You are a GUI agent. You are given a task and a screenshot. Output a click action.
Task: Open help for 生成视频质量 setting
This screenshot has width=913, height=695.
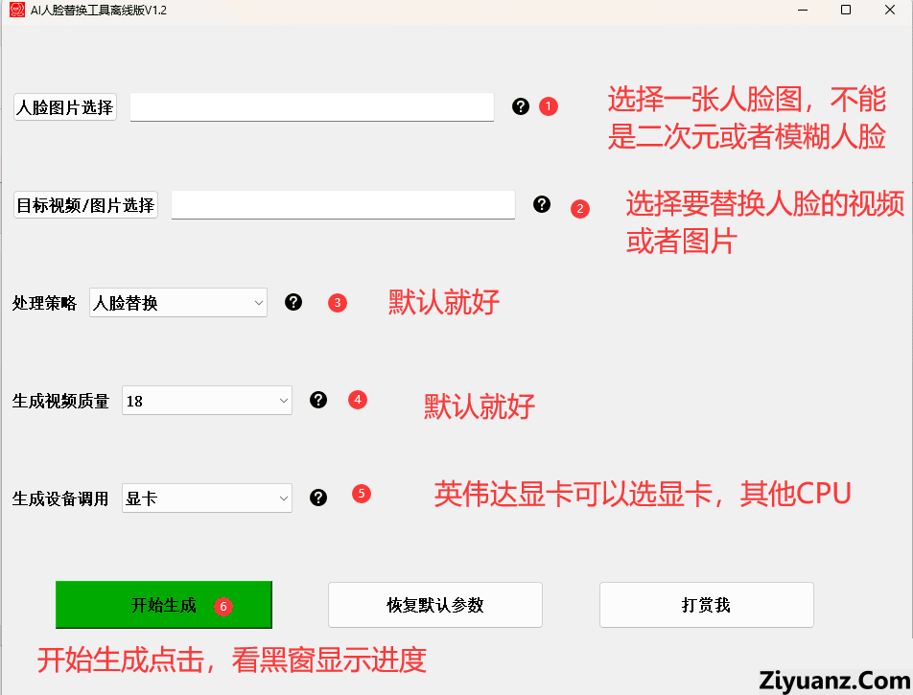(x=318, y=400)
